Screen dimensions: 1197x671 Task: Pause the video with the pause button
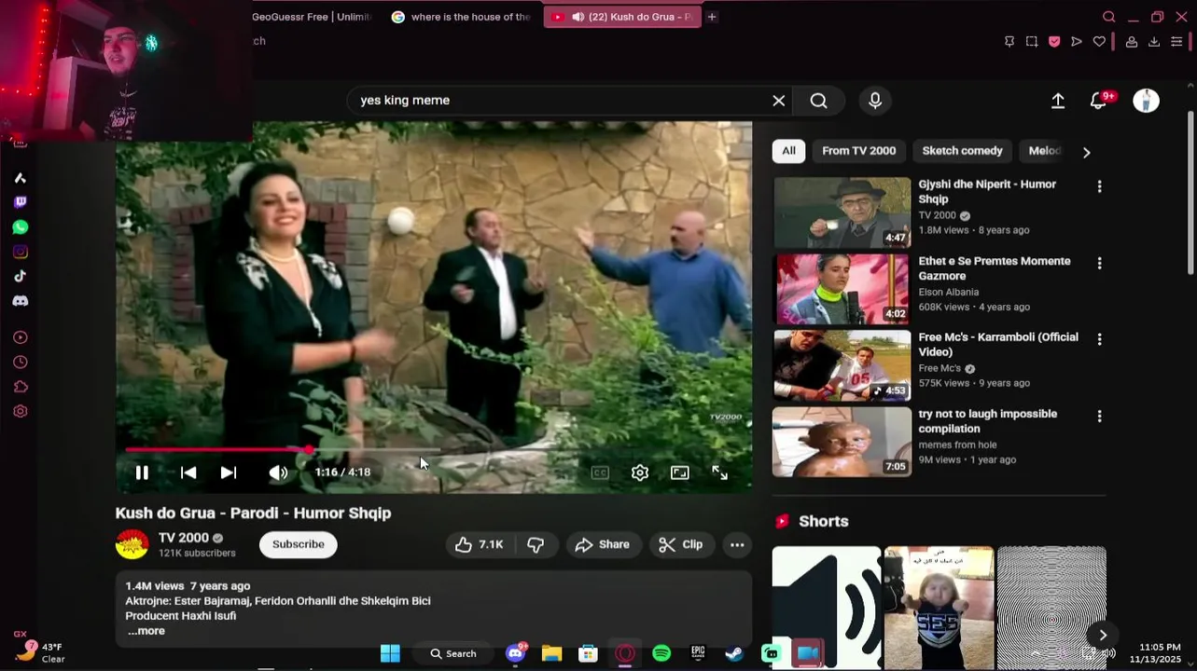tap(142, 472)
